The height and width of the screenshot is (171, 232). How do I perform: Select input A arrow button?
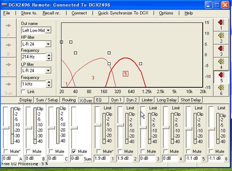pyautogui.click(x=8, y=28)
